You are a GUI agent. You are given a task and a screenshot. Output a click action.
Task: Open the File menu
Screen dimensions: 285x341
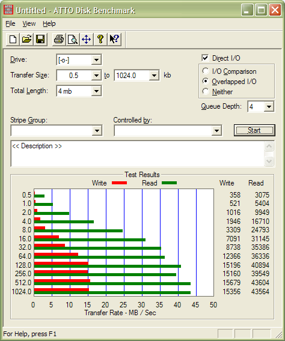point(10,23)
